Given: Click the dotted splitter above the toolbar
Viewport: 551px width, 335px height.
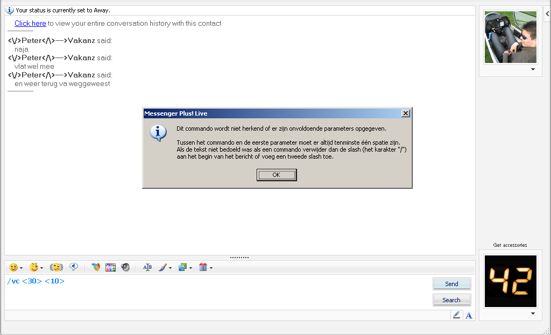Looking at the screenshot, I should click(x=239, y=258).
